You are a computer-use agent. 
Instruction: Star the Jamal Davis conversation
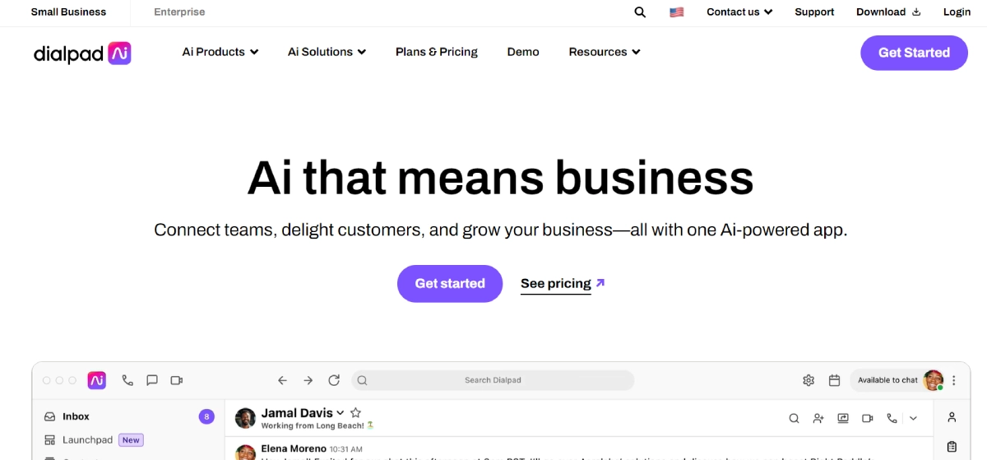[356, 413]
